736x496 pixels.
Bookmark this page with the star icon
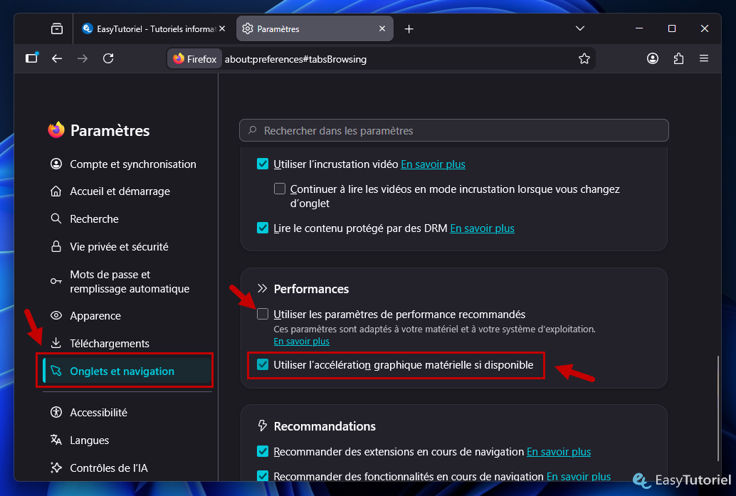[x=584, y=58]
